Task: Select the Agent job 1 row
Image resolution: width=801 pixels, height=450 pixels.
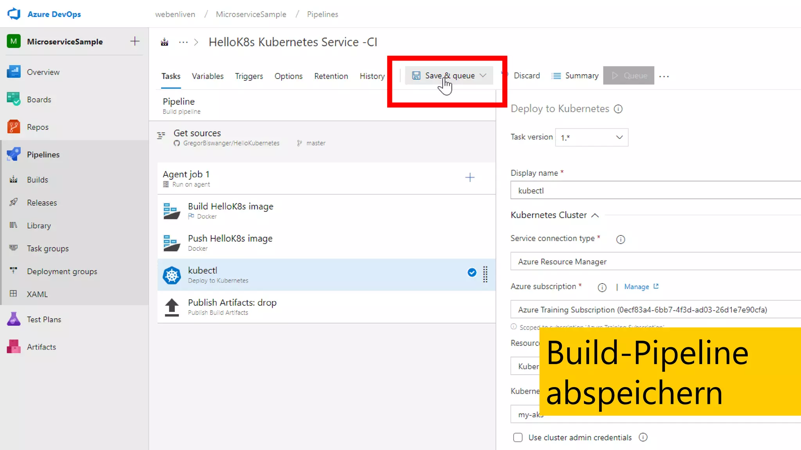Action: (326, 178)
